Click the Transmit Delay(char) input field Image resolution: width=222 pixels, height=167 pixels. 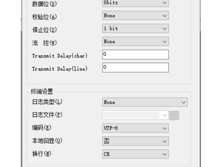pos(135,55)
